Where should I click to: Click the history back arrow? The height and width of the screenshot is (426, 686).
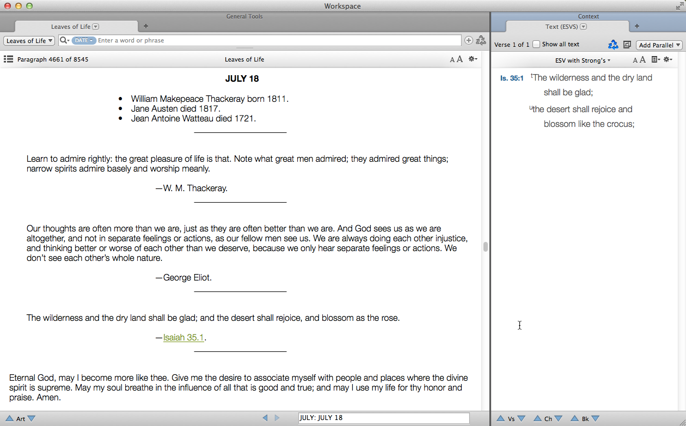pyautogui.click(x=265, y=418)
